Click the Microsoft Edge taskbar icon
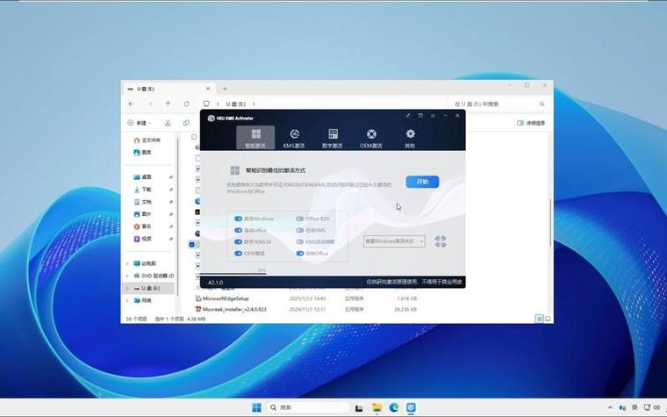Image resolution: width=667 pixels, height=417 pixels. [x=394, y=407]
